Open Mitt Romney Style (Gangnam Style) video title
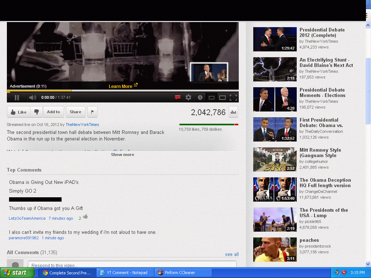The width and height of the screenshot is (371, 278). pyautogui.click(x=320, y=153)
